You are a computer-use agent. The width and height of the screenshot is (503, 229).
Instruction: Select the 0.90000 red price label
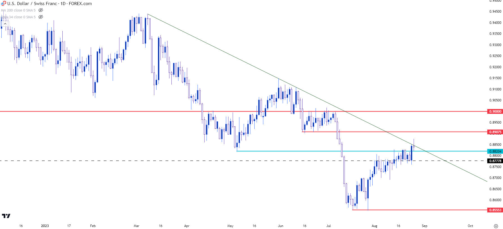click(x=495, y=112)
